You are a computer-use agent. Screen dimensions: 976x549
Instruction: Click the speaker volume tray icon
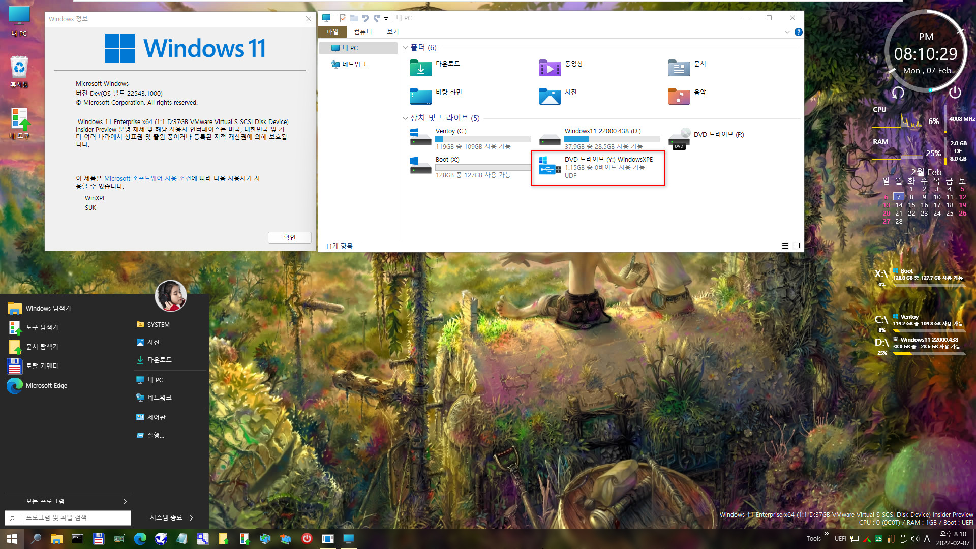[x=915, y=539]
